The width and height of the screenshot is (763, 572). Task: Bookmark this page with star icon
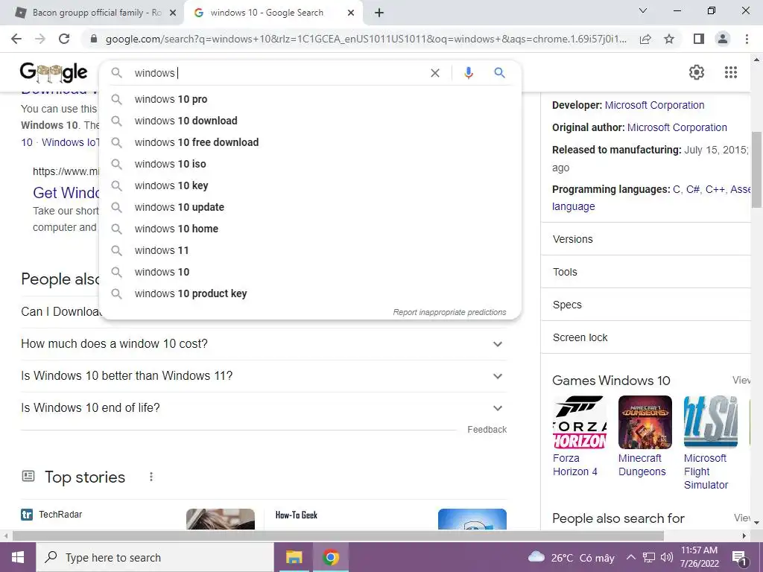click(669, 39)
